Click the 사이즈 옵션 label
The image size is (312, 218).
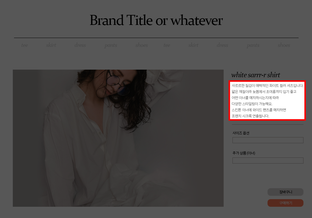click(x=241, y=133)
